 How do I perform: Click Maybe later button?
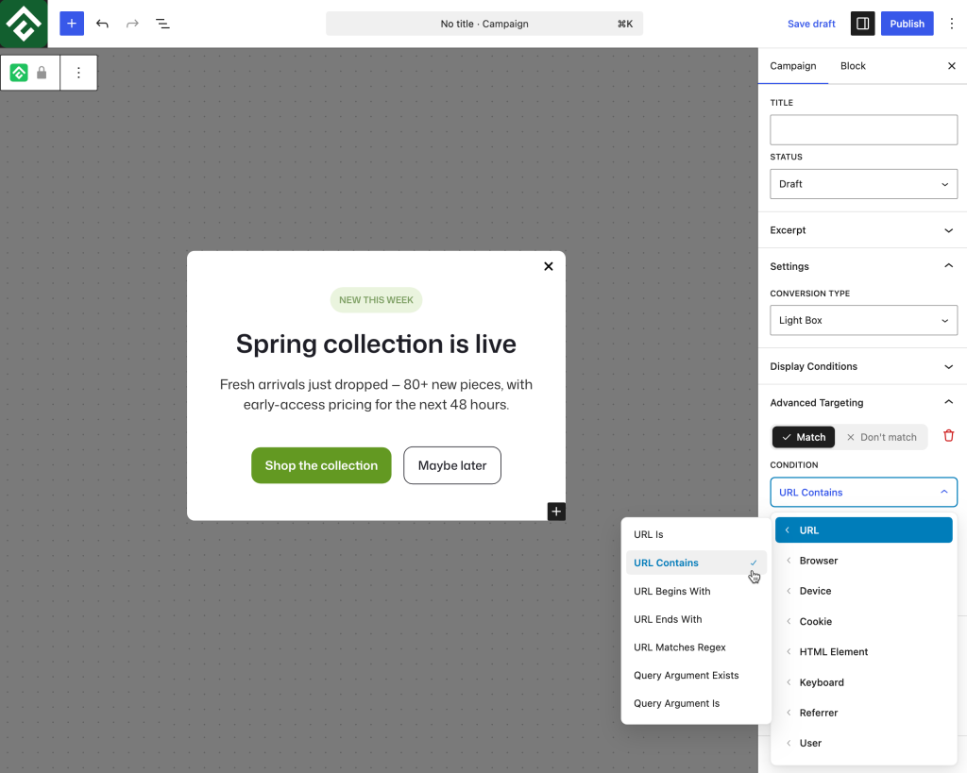pyautogui.click(x=452, y=465)
